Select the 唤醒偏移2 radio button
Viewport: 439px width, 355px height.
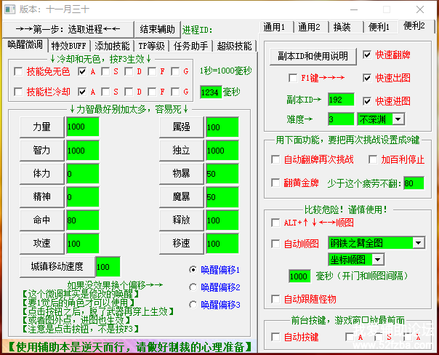[193, 287]
